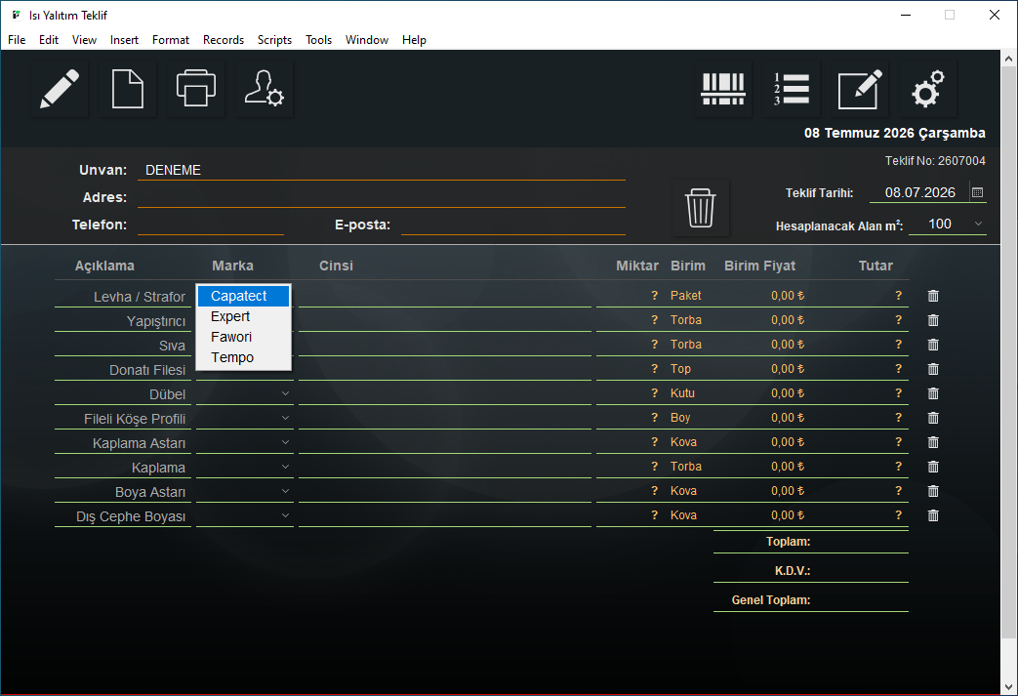The image size is (1018, 696).
Task: Click Birim value Top
Action: click(x=680, y=369)
